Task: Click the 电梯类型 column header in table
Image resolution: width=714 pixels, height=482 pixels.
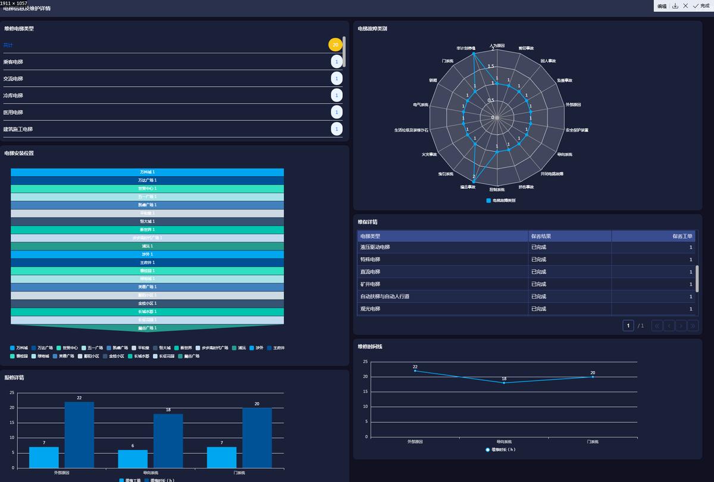Action: coord(443,236)
